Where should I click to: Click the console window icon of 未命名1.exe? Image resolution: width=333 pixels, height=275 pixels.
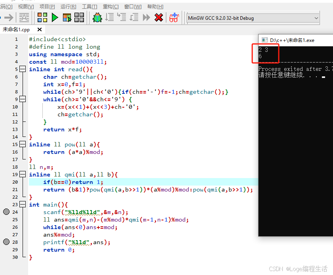(264, 40)
